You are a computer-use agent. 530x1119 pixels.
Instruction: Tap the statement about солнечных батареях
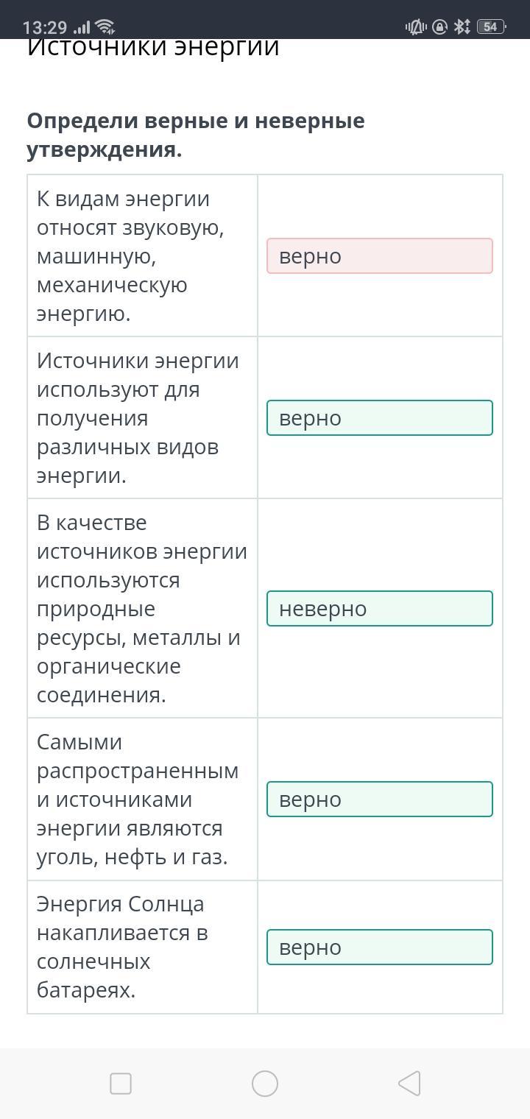[x=122, y=947]
